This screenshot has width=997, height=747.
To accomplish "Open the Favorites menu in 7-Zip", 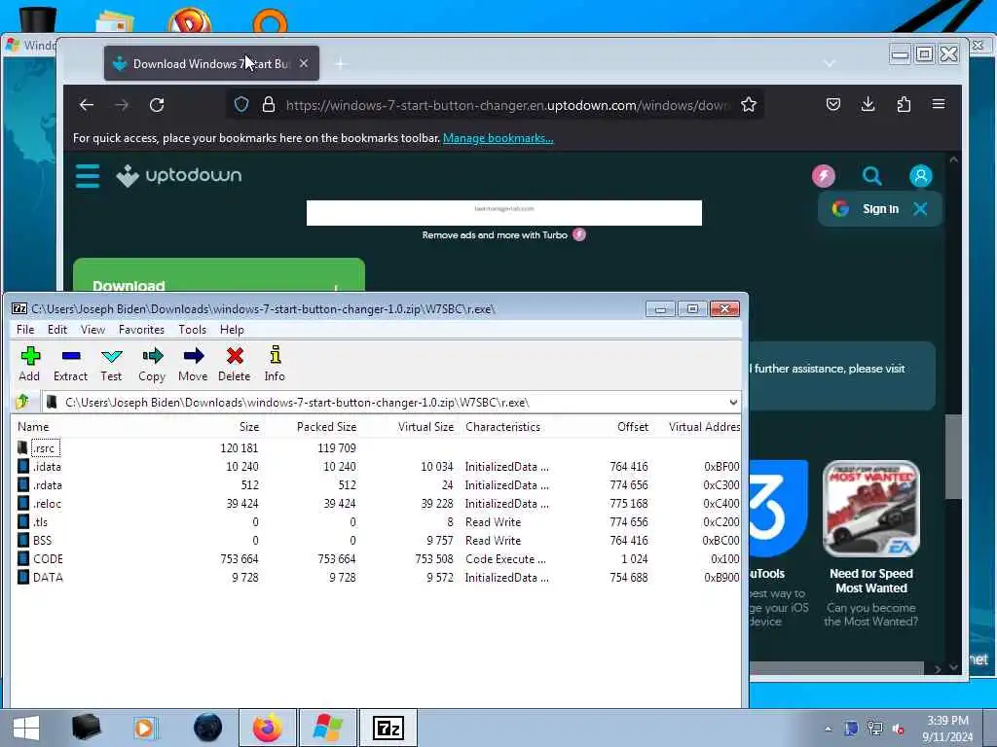I will tap(142, 330).
